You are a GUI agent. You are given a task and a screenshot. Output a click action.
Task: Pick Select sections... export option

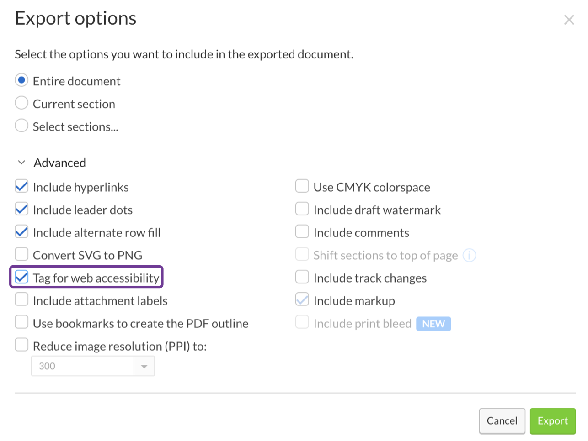(21, 126)
